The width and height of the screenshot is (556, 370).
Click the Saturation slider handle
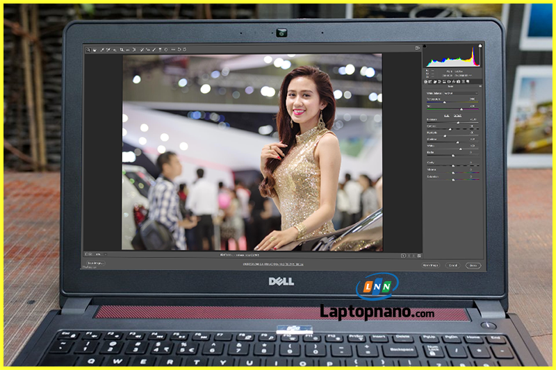(x=453, y=180)
